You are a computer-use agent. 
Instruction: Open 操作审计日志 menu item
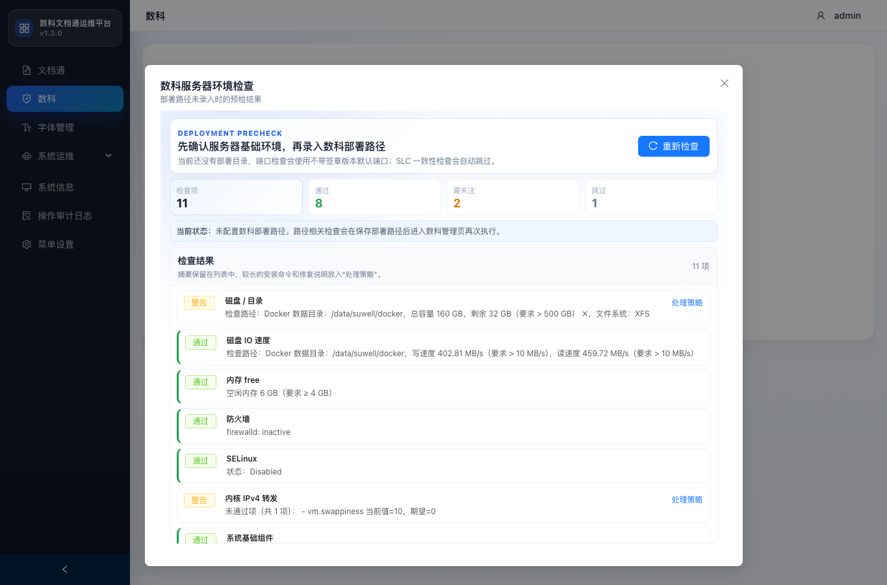[x=65, y=216]
